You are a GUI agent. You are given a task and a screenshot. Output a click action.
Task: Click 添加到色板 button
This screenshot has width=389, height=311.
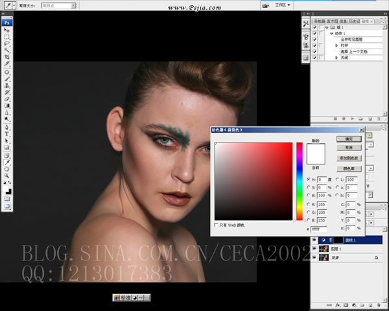[x=349, y=157]
